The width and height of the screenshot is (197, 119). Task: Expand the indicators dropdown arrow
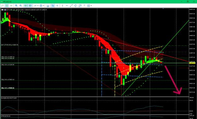(38, 6)
